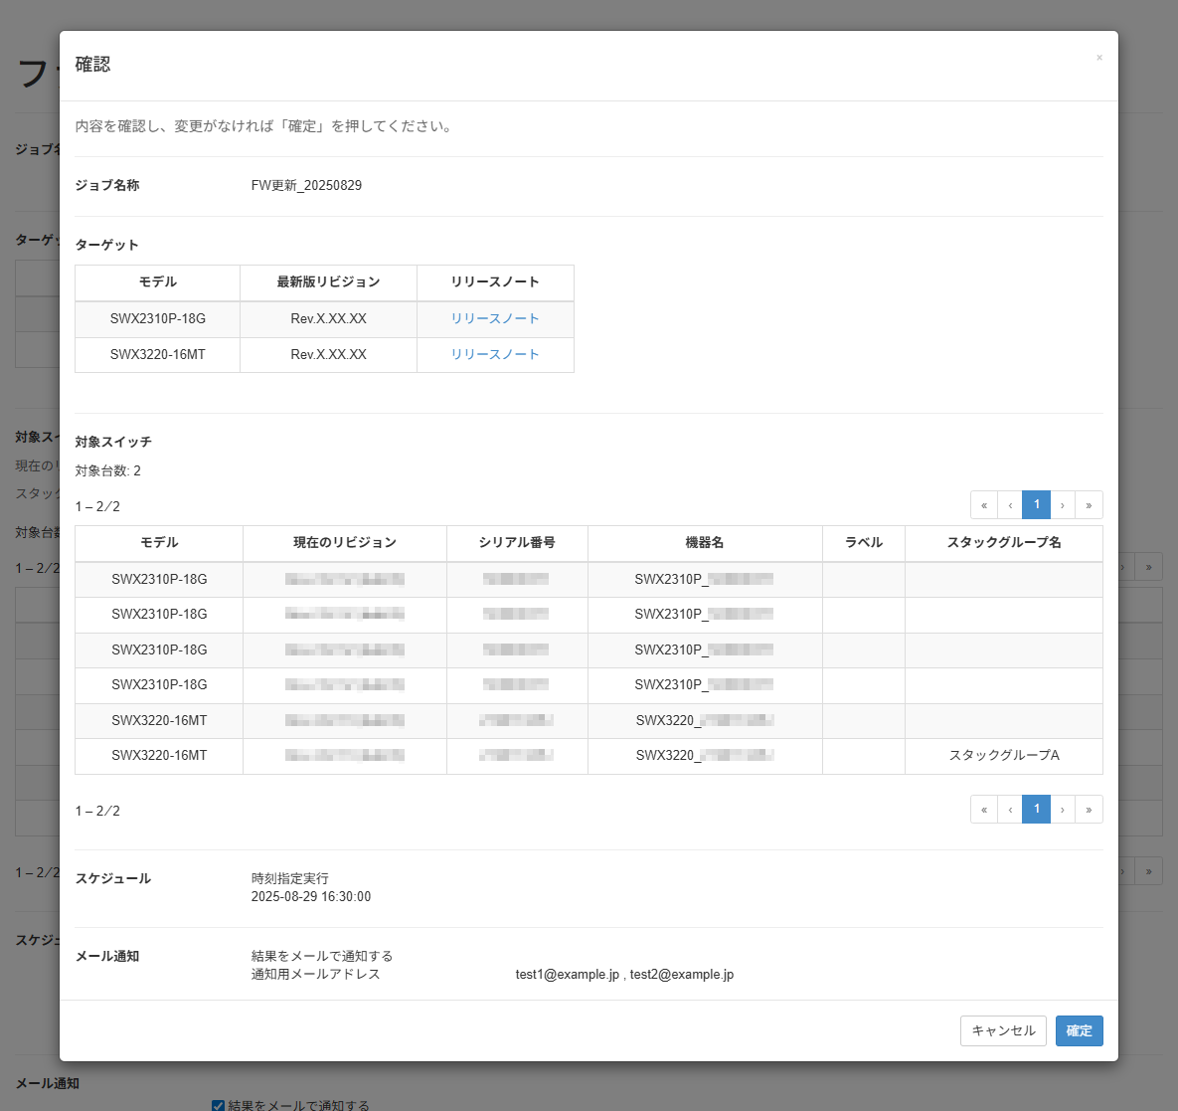Go to the first page in the top pagination
Viewport: 1178px width, 1111px height.
coord(983,504)
